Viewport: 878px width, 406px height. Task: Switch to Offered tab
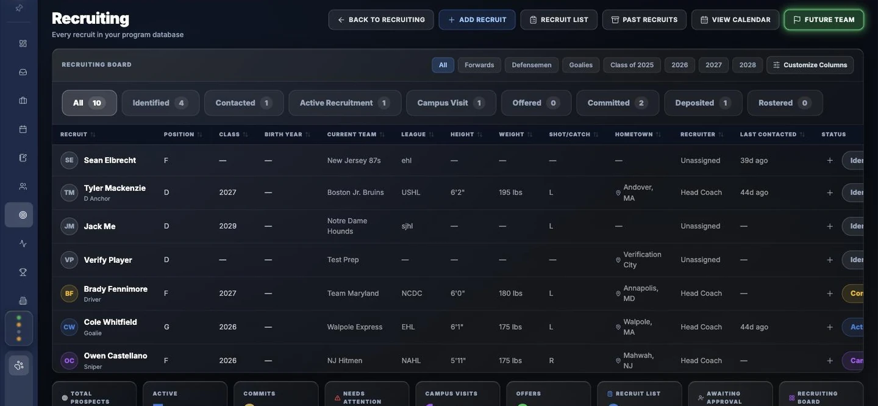(537, 103)
